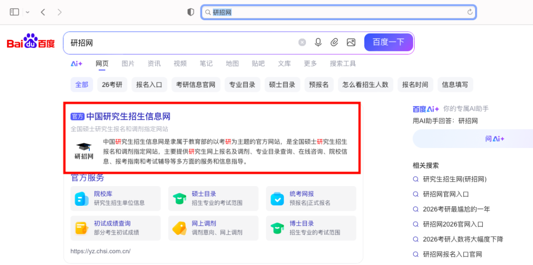The width and height of the screenshot is (533, 265).
Task: Switch to the 图片 tab
Action: 128,64
